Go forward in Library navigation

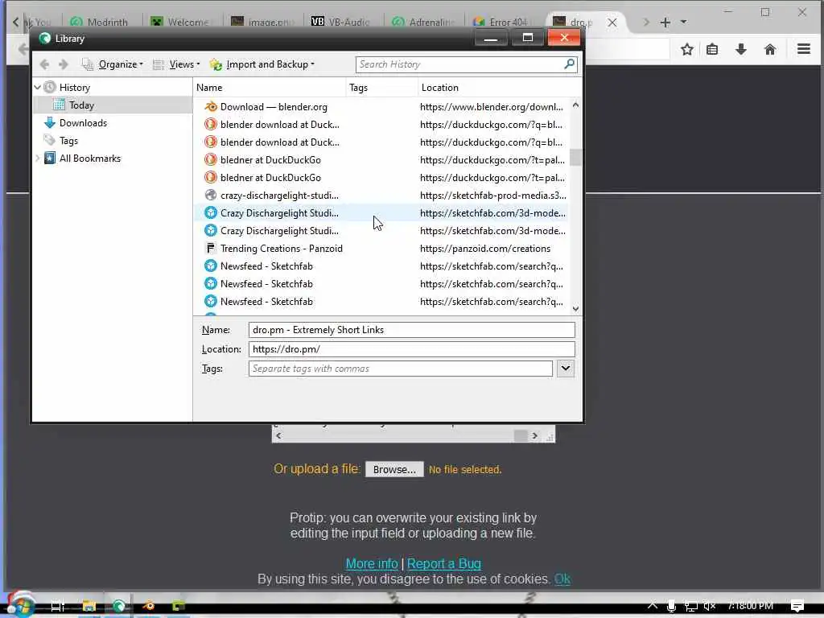coord(64,64)
